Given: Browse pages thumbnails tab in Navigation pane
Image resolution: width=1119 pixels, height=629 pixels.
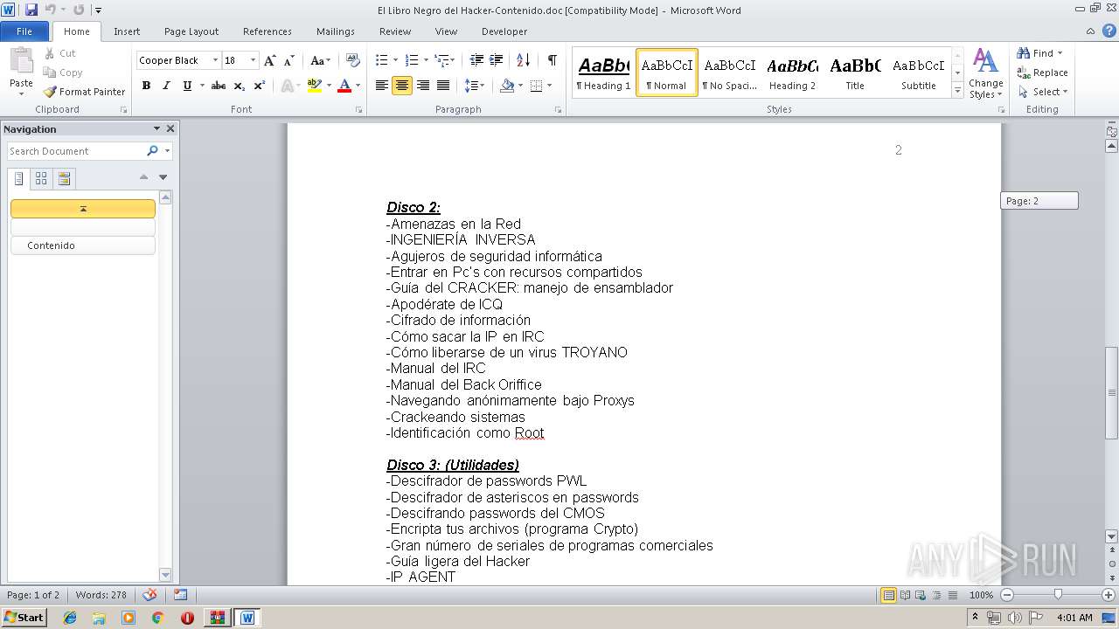Looking at the screenshot, I should pyautogui.click(x=41, y=179).
